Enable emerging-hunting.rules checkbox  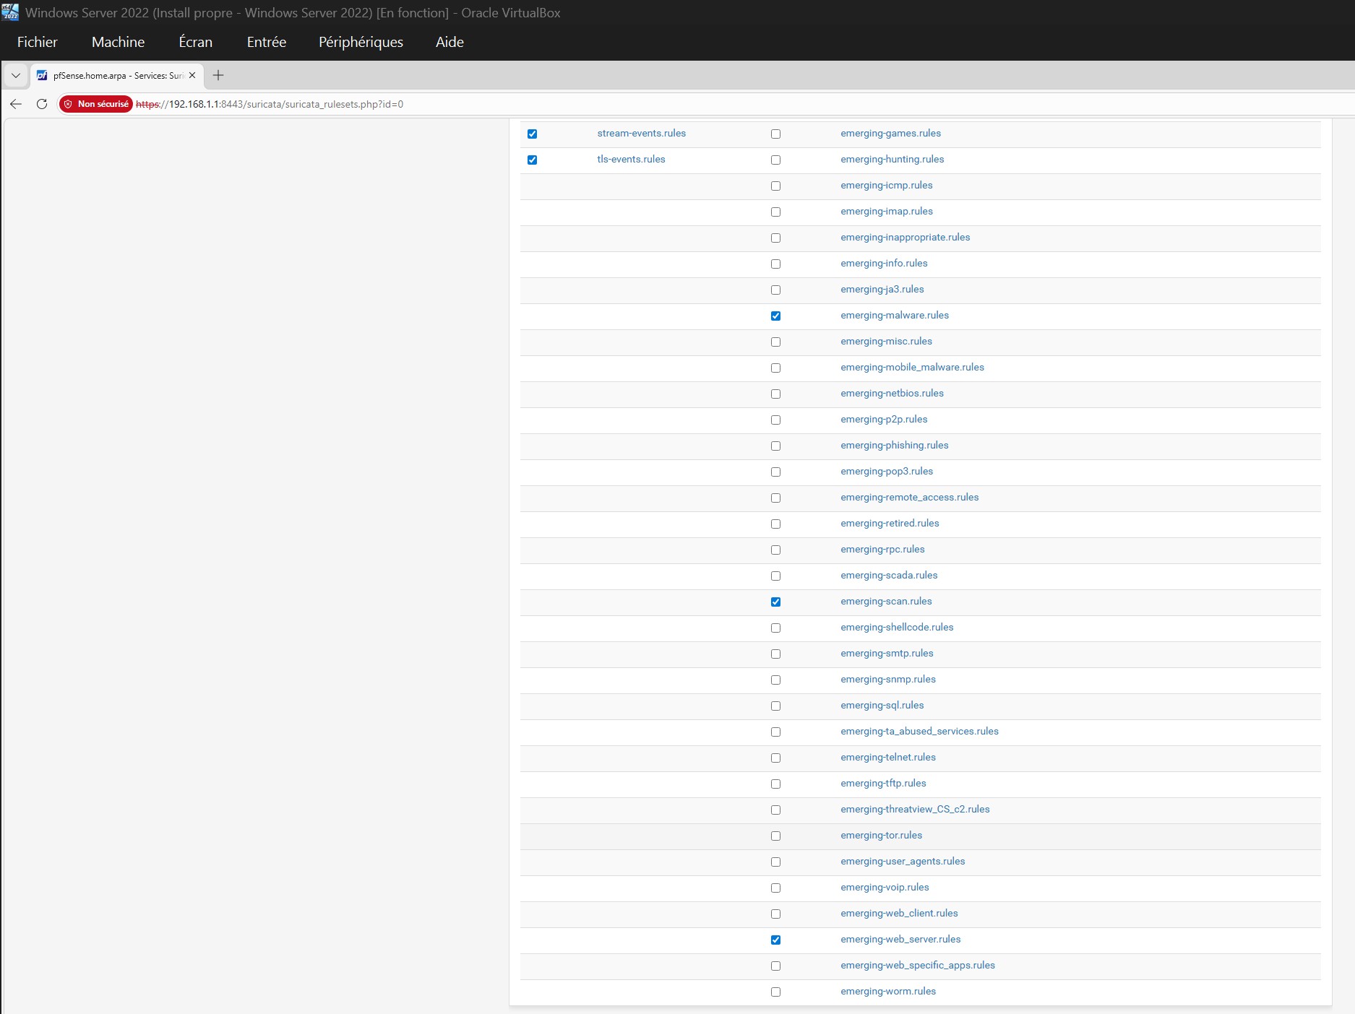pyautogui.click(x=776, y=160)
